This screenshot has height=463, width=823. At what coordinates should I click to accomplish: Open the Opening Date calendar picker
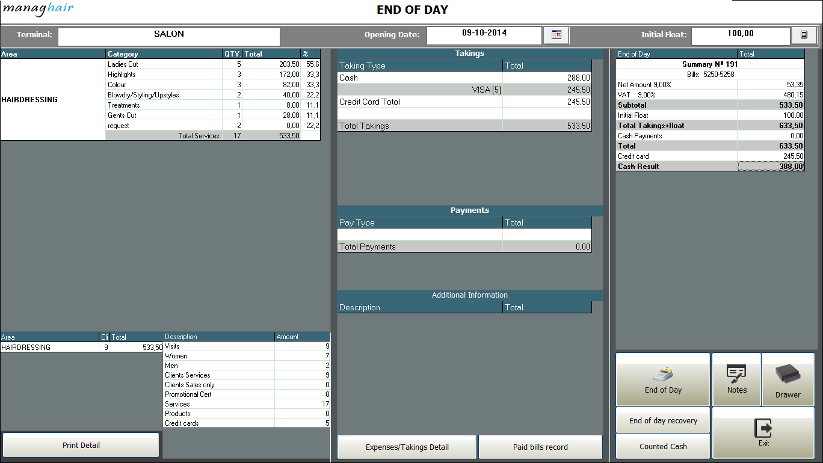point(556,35)
